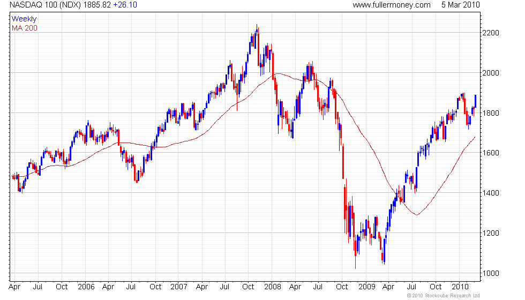The height and width of the screenshot is (300, 525).
Task: Click the date 5 Mar 2010
Action: pos(460,5)
